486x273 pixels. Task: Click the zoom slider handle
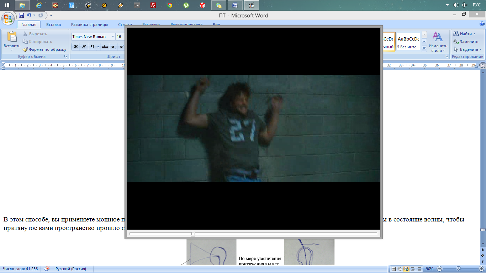pos(458,269)
